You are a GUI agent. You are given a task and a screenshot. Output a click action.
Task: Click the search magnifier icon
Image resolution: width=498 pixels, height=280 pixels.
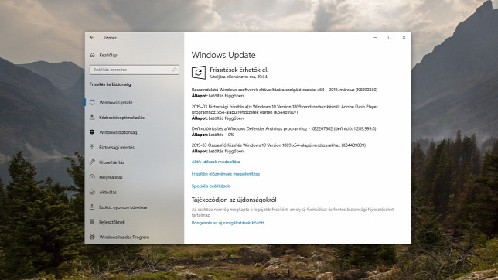pos(175,70)
